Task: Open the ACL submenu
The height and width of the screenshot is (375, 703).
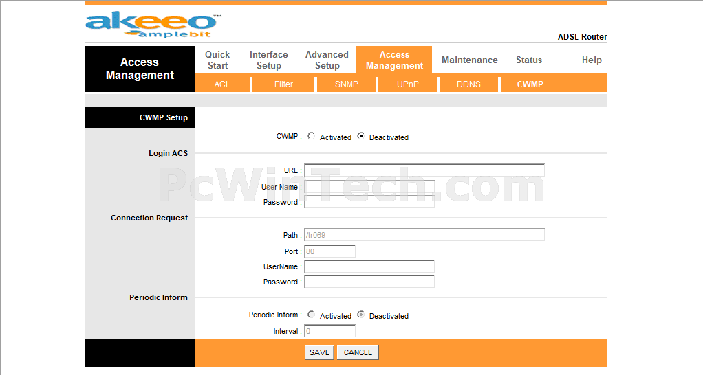Action: click(222, 84)
